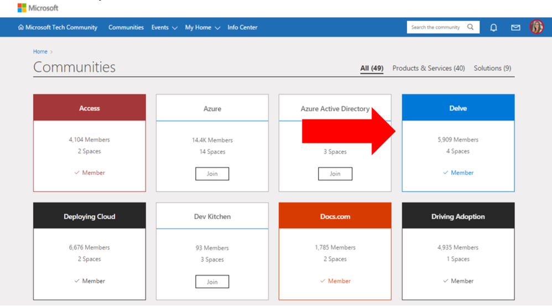Expand the Events dropdown menu
The width and height of the screenshot is (552, 306).
tap(164, 28)
